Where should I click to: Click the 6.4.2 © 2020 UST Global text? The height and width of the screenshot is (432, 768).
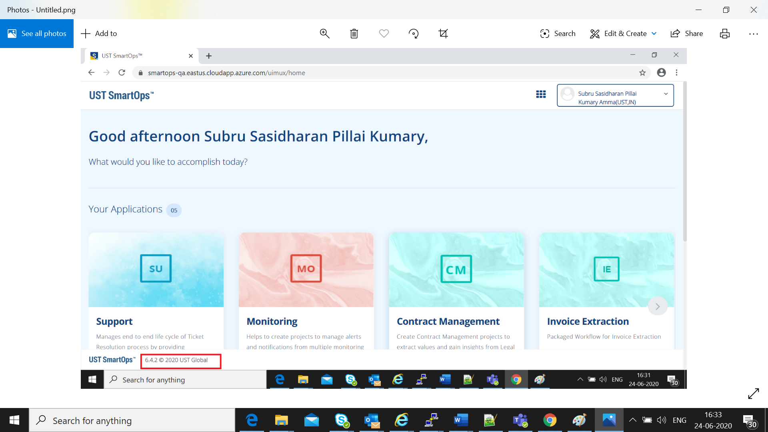(x=176, y=360)
